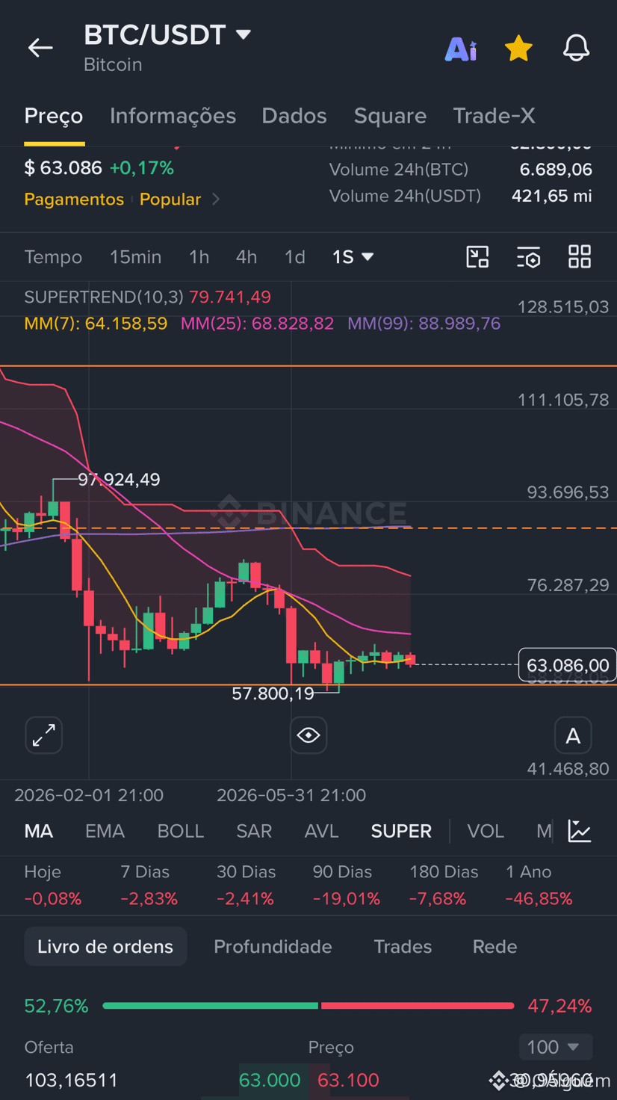
Task: Open the Dados tab
Action: (x=294, y=116)
